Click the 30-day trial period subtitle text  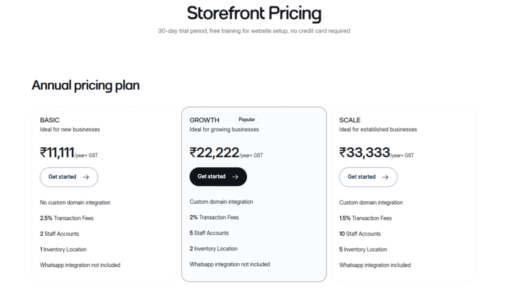tap(254, 31)
